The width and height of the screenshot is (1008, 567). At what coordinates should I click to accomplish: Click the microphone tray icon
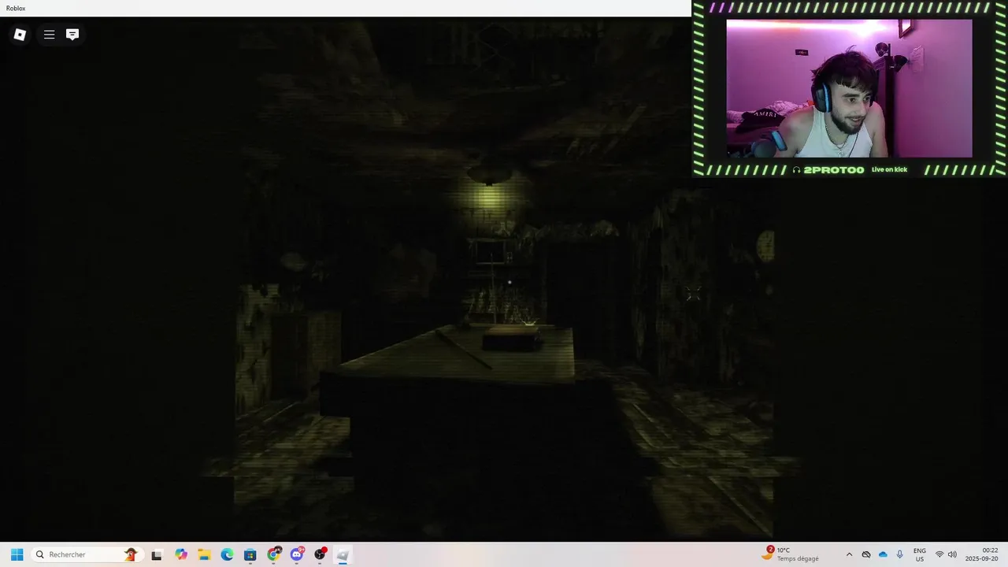click(x=899, y=554)
